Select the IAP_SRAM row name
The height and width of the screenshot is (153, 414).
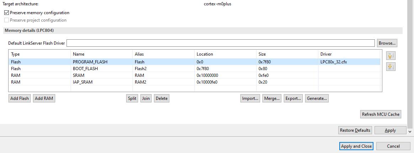[102, 82]
